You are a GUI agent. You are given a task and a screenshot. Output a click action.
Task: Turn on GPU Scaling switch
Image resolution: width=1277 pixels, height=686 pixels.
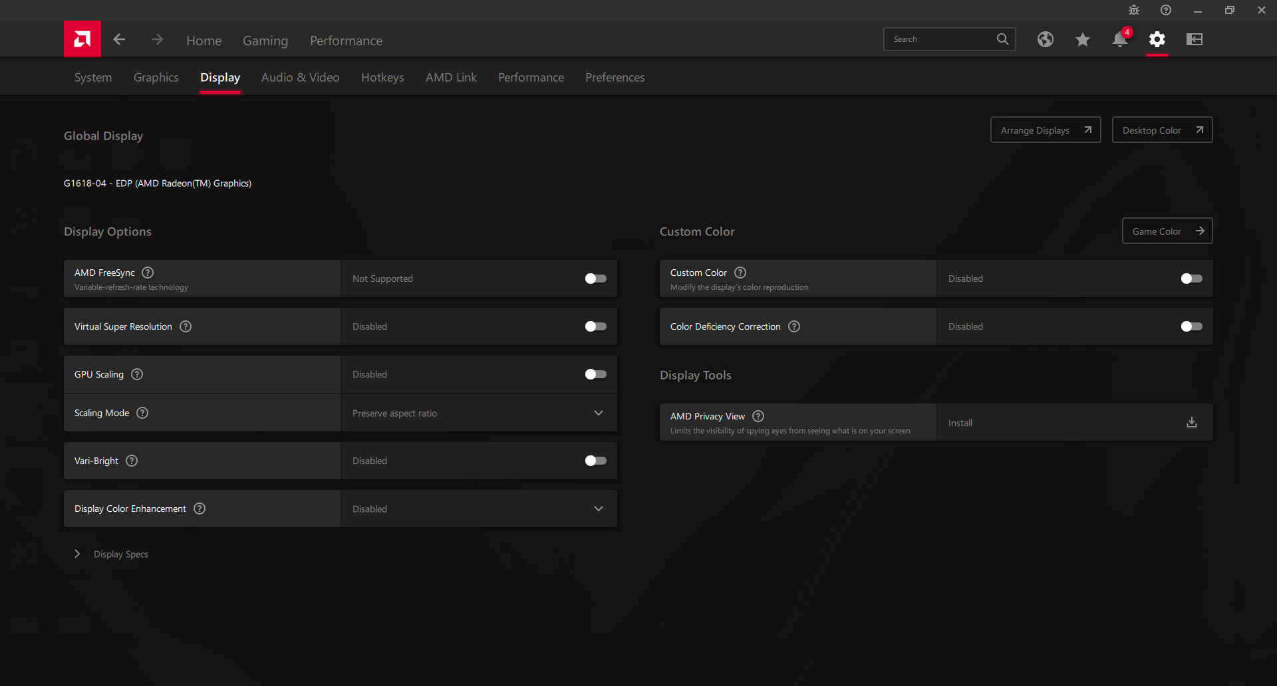click(x=595, y=374)
